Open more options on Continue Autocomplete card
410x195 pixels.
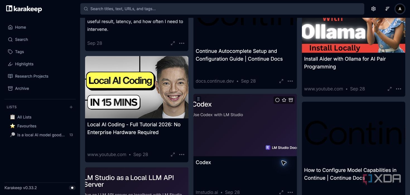click(290, 81)
